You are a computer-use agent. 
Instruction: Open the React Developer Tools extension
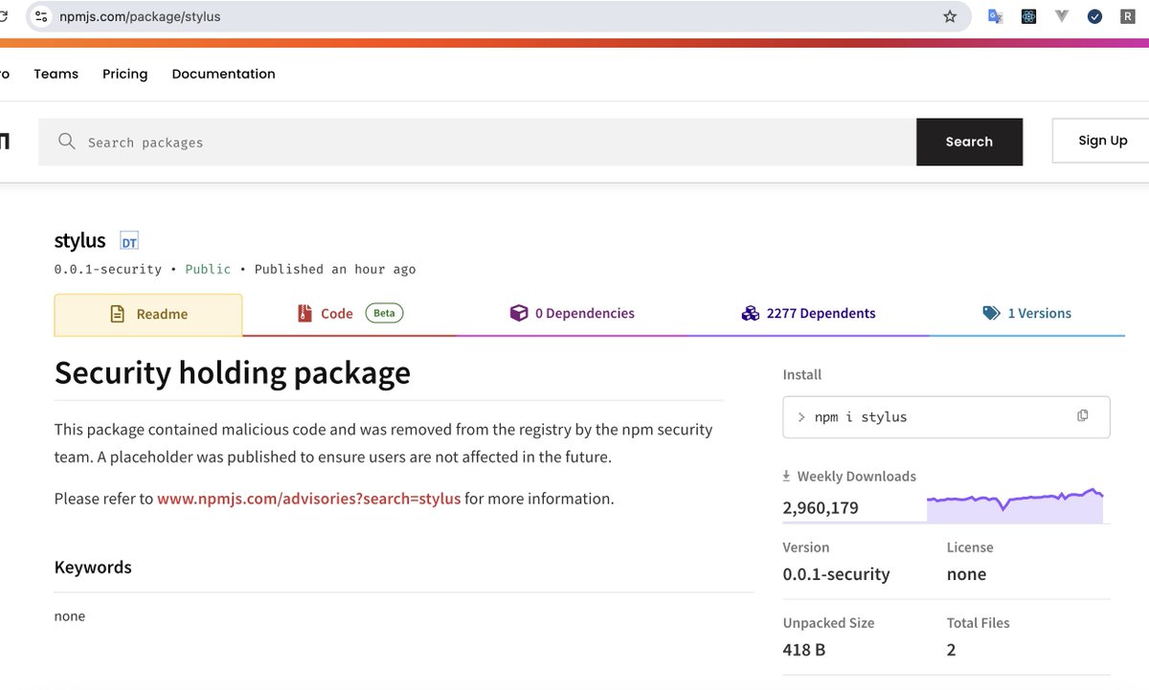pos(1028,16)
